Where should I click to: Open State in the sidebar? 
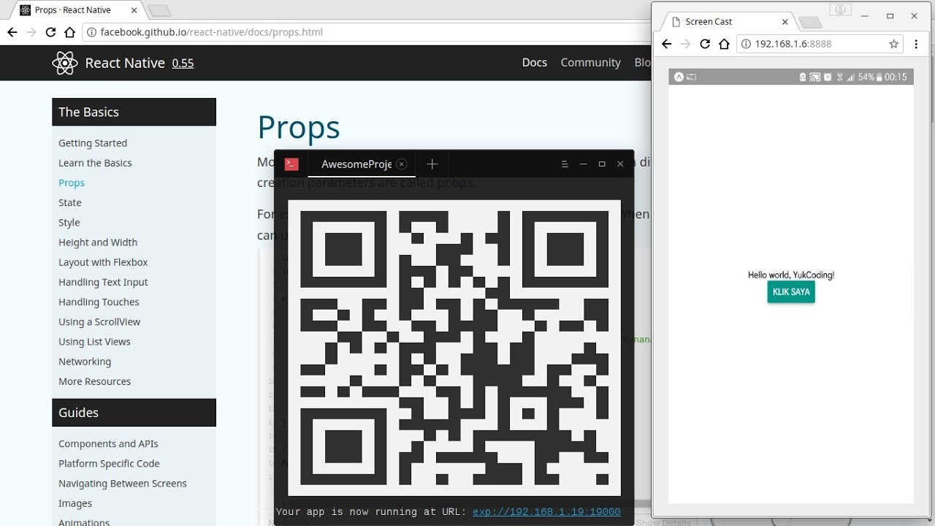point(70,202)
